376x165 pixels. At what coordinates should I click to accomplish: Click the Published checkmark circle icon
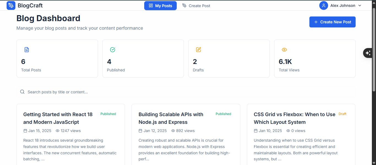113,50
